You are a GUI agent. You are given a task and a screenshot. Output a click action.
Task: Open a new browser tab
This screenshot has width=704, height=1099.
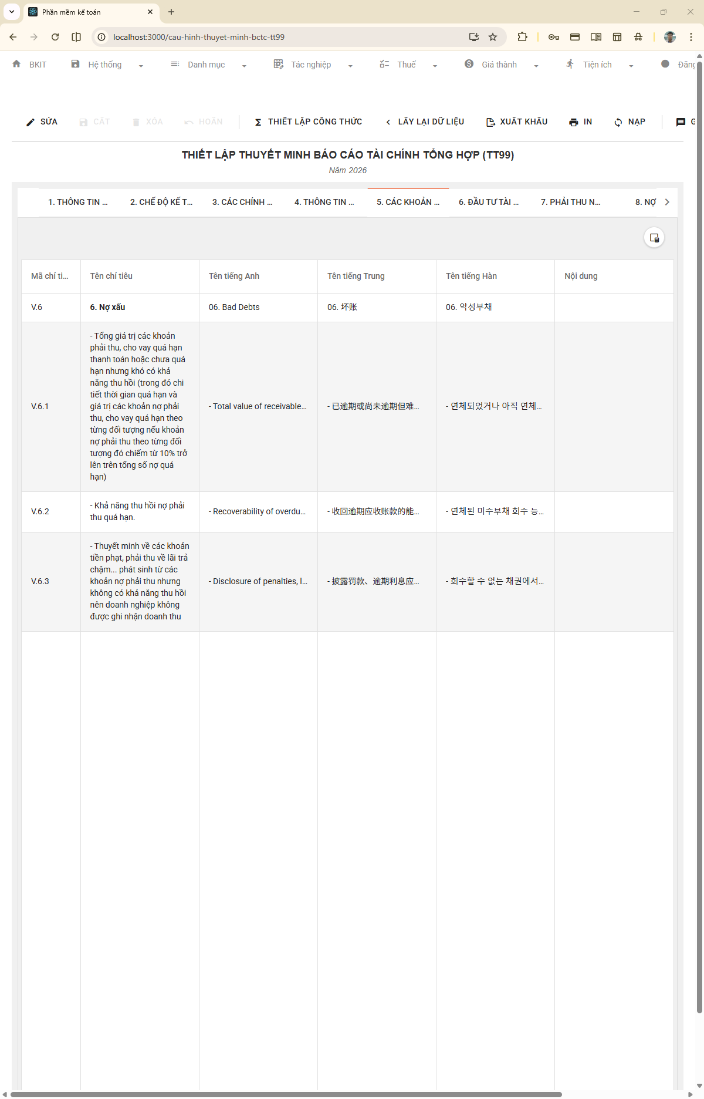(x=171, y=12)
